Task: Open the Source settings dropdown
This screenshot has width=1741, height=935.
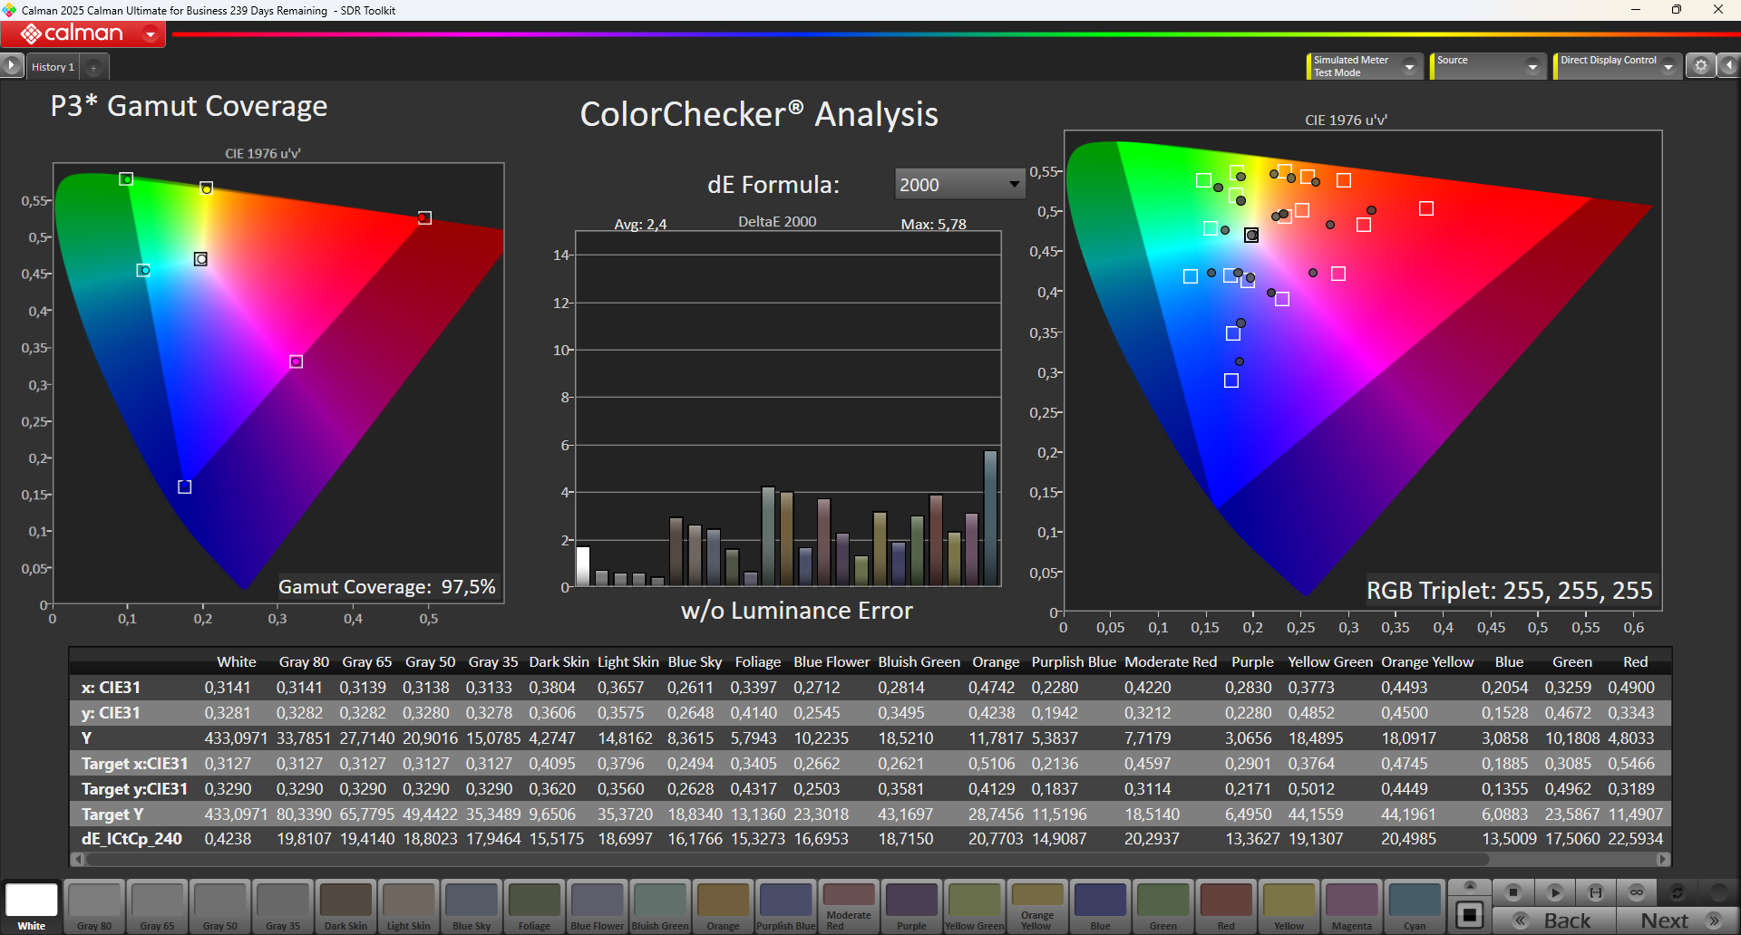Action: (x=1487, y=66)
